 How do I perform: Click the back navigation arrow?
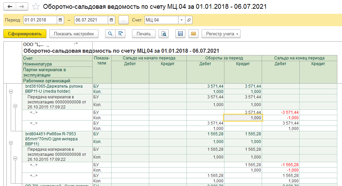(10, 7)
